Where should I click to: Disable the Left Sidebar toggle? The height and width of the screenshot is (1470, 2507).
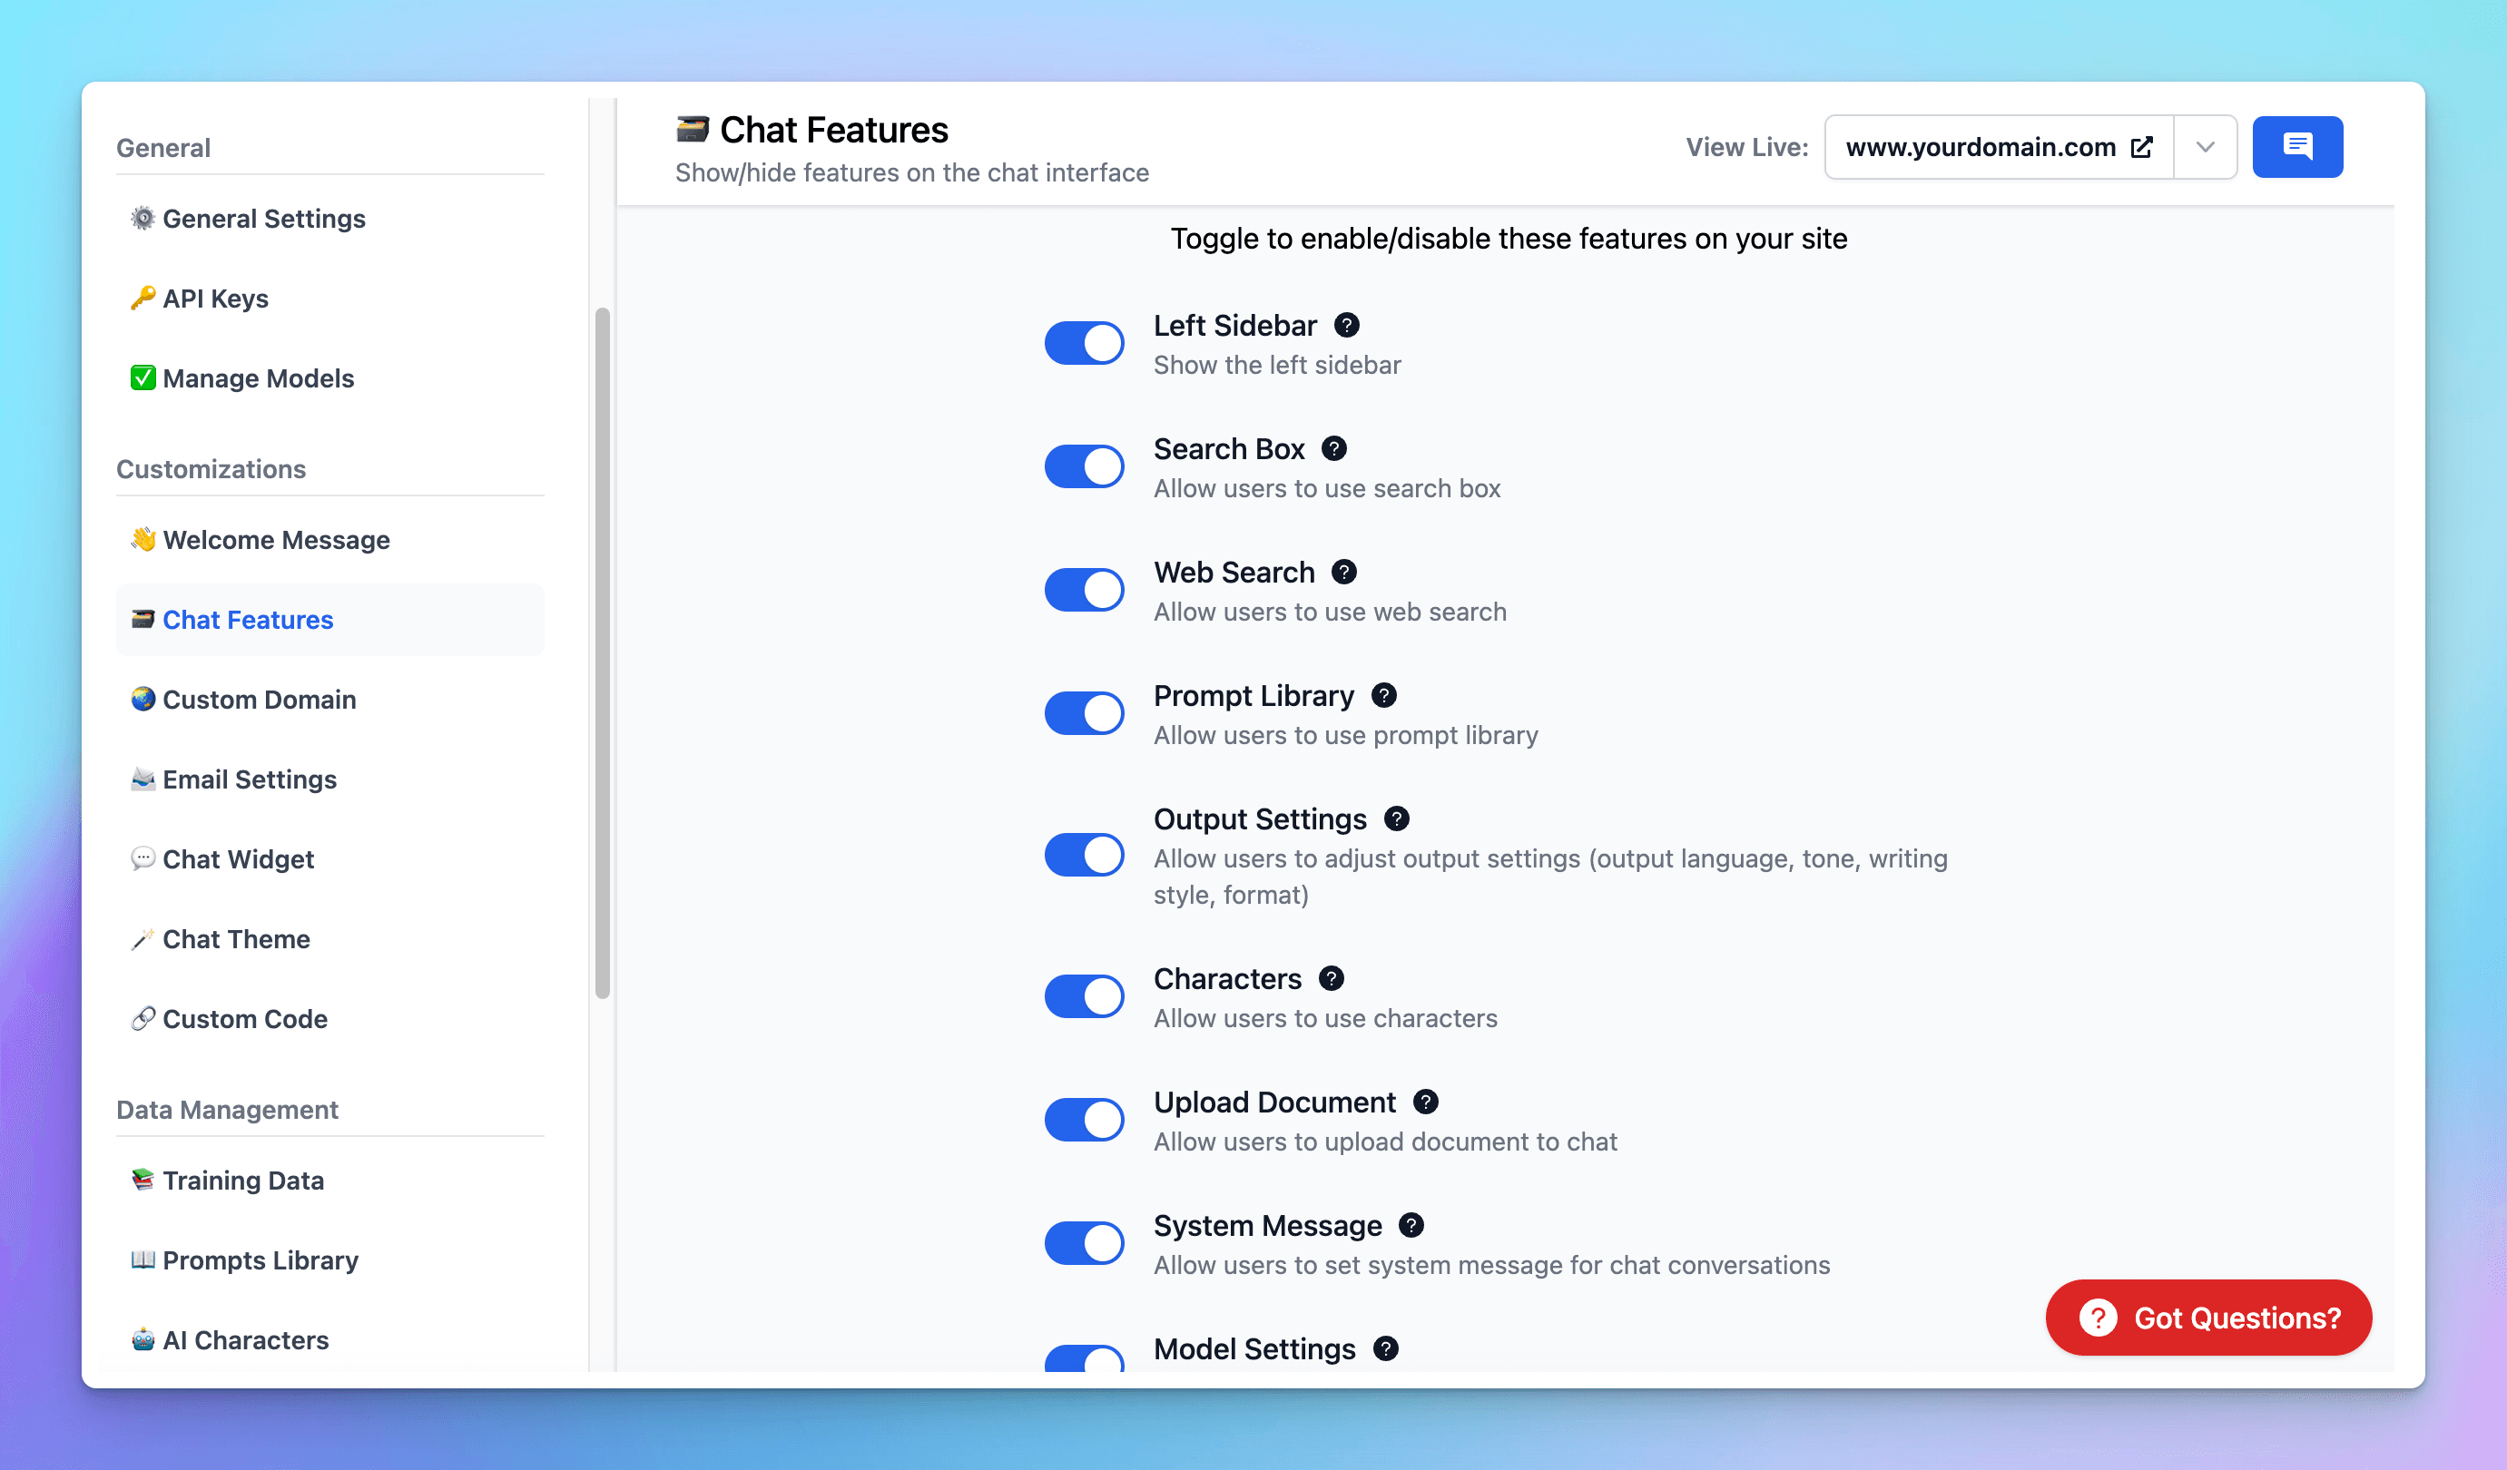click(x=1084, y=342)
